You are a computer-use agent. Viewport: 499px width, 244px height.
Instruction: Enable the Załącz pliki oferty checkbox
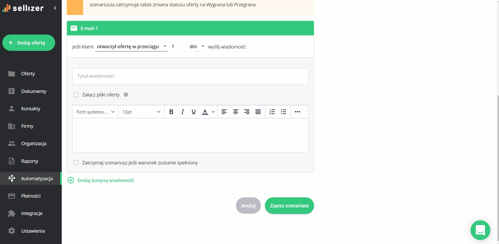coord(76,95)
